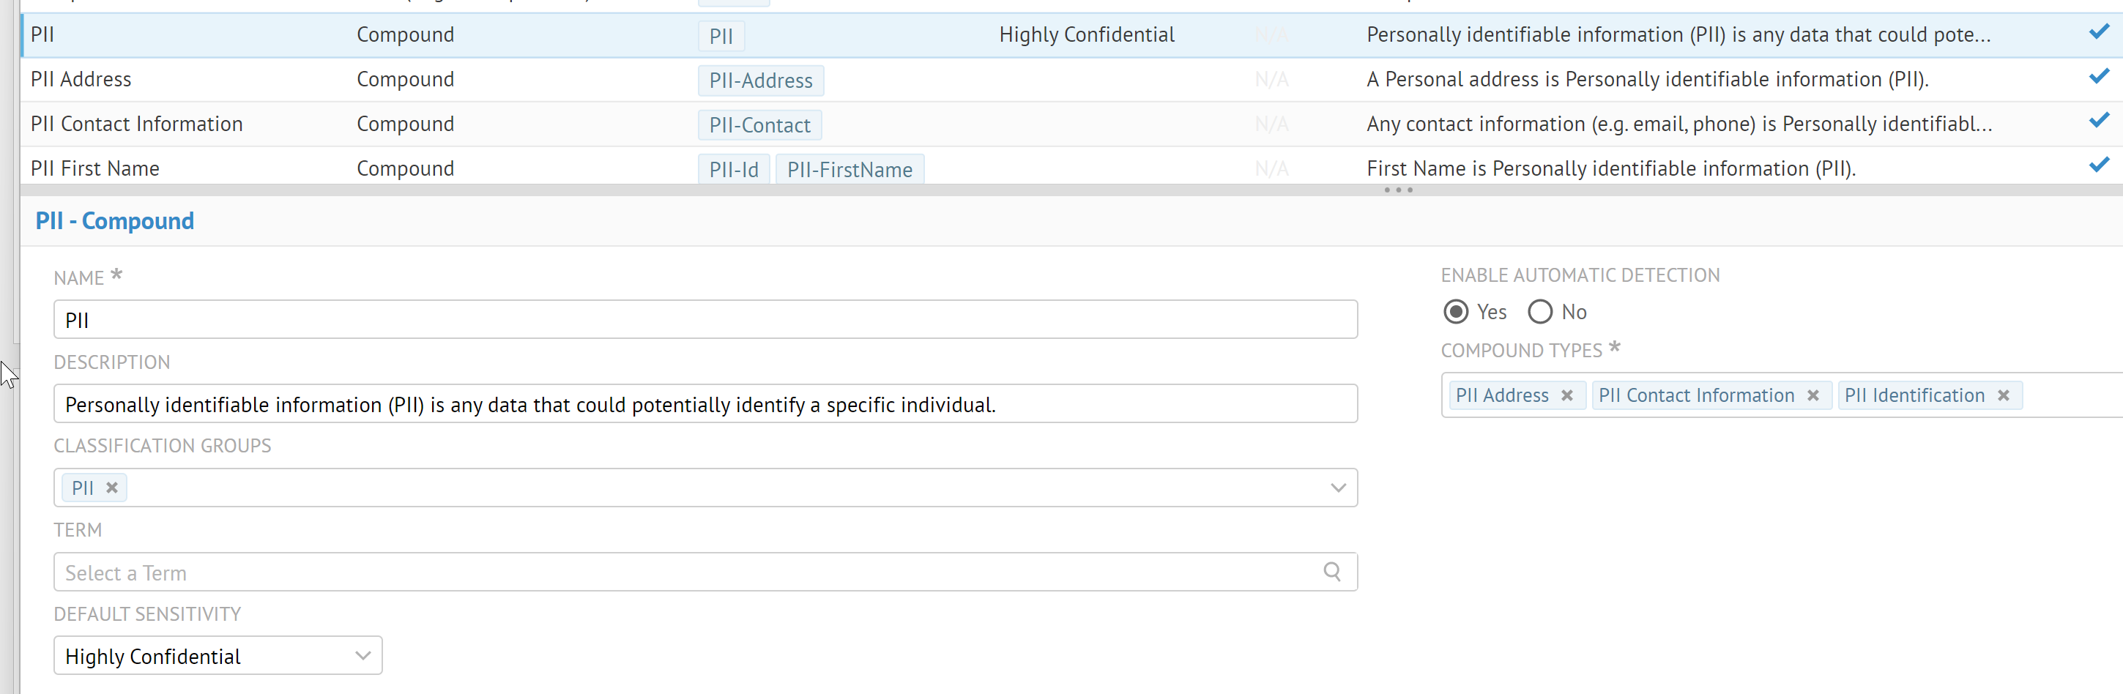Screen dimensions: 2123x694
Task: Click blue checkmark in PII Address row
Action: [2098, 77]
